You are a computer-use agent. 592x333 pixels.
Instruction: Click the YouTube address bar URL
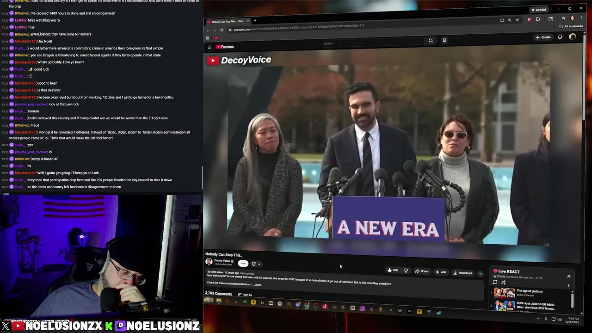299,28
